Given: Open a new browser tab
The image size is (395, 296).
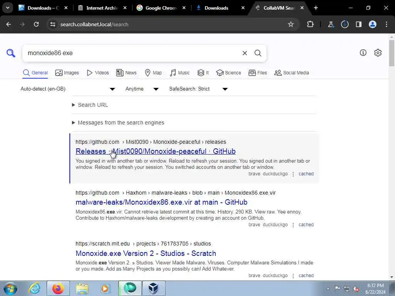Looking at the screenshot, I should (x=316, y=8).
